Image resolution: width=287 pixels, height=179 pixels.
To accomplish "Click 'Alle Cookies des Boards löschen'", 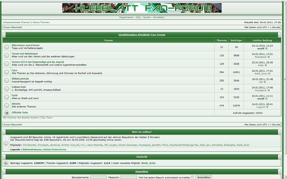I will [21, 118].
